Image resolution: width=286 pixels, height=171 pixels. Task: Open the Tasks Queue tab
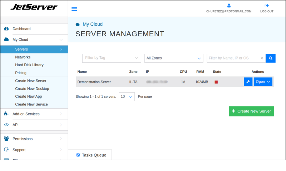coord(90,155)
